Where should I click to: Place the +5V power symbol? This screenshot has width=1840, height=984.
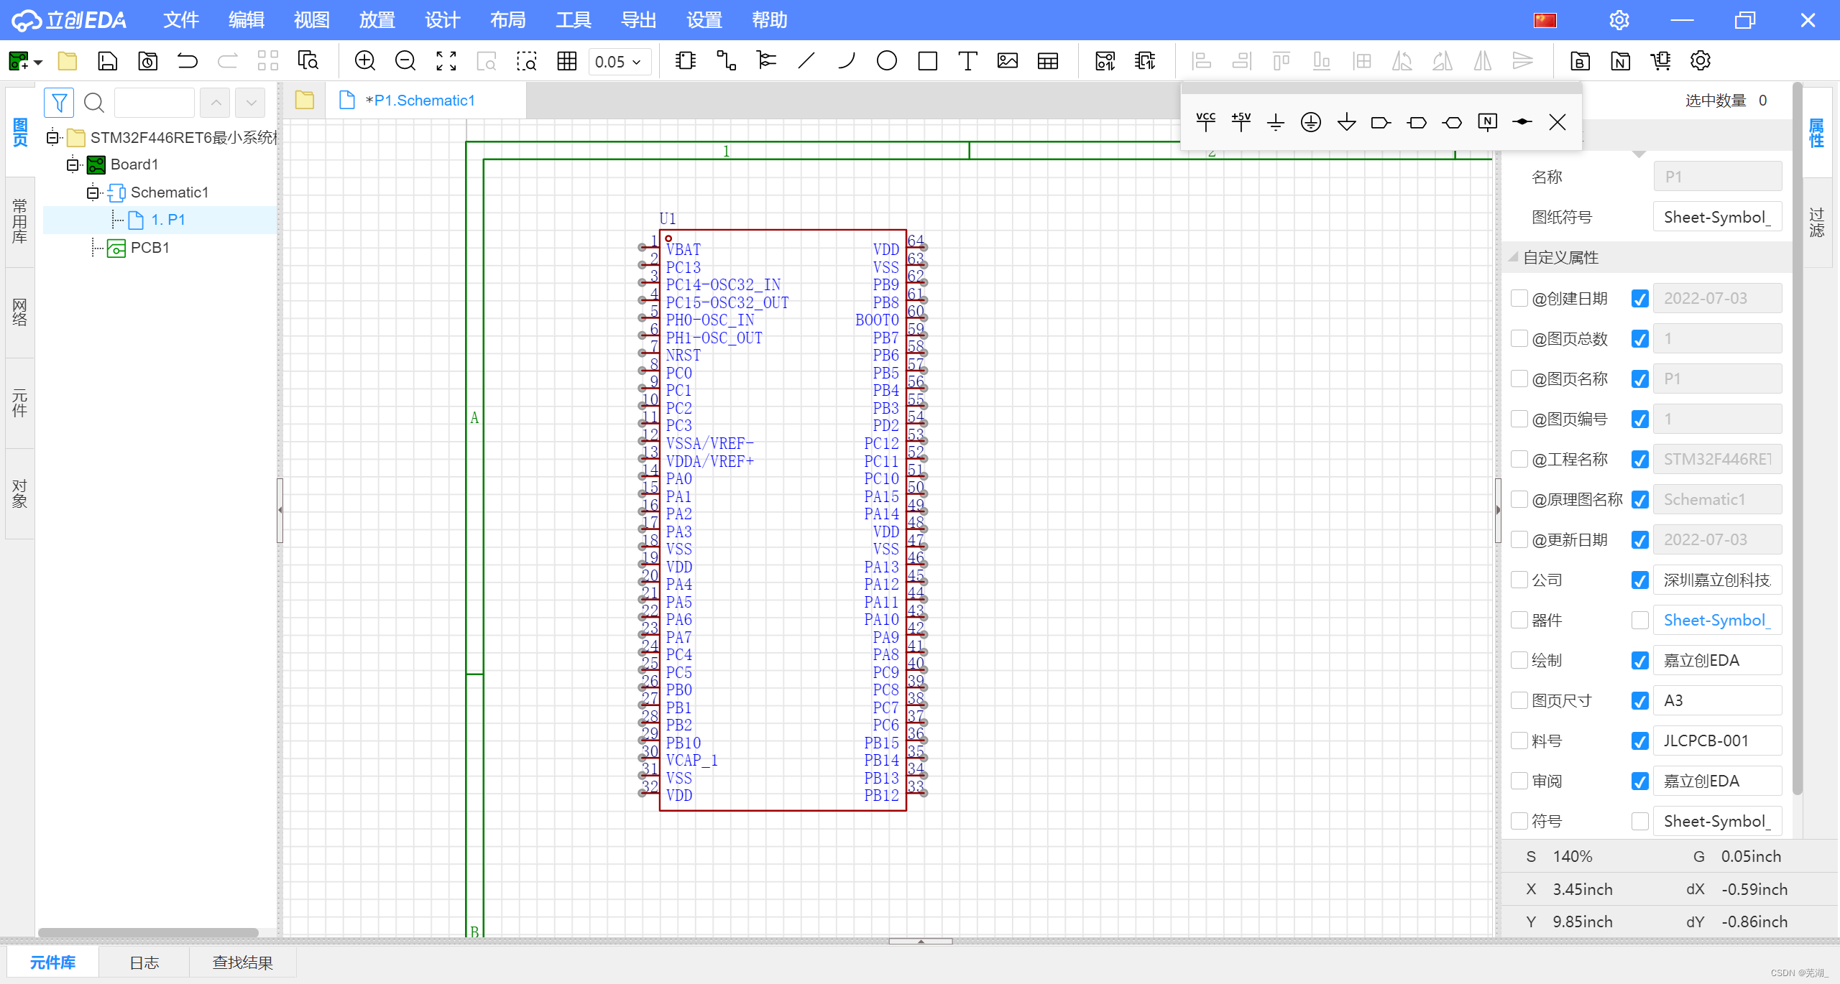click(1241, 122)
